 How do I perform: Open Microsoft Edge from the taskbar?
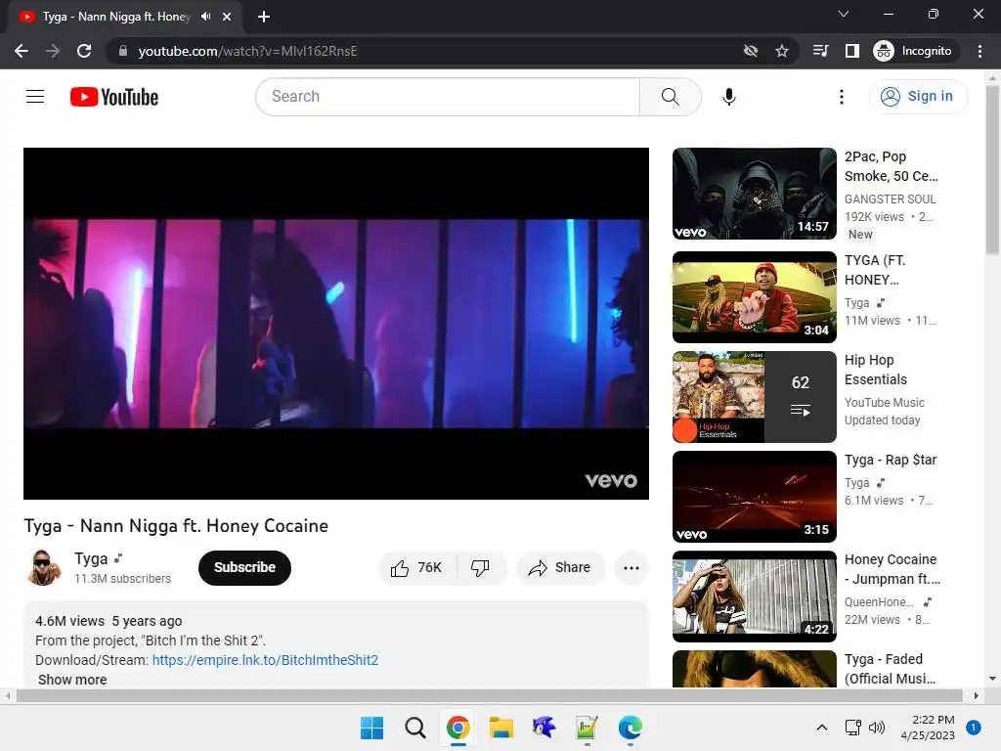[x=631, y=728]
